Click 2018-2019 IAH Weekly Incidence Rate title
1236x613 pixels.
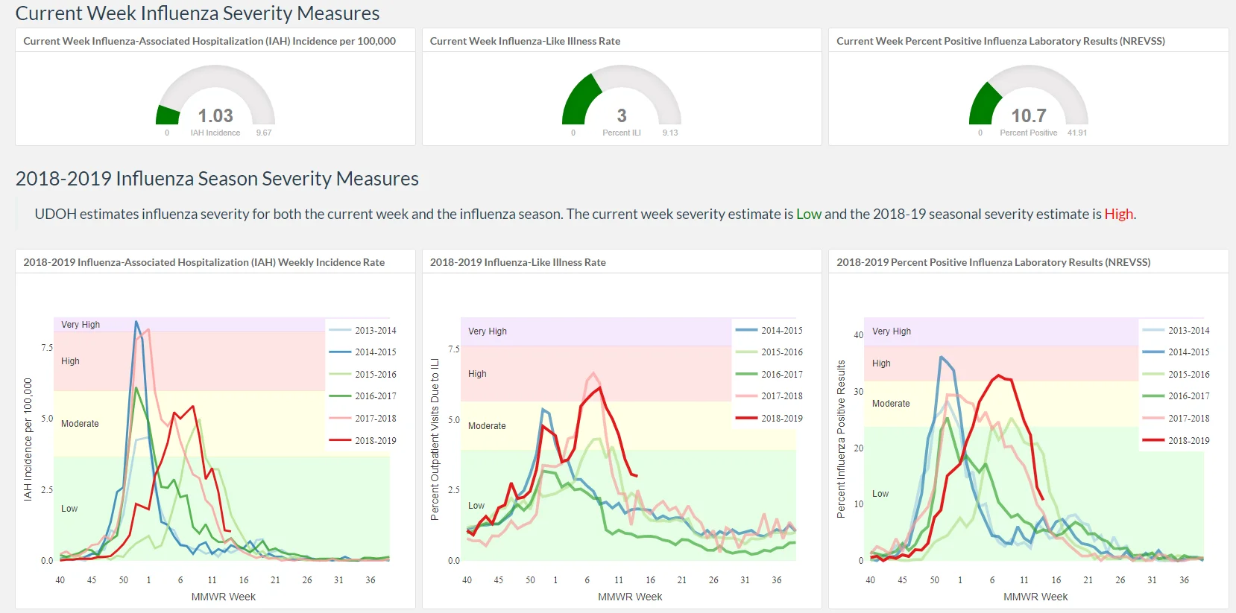[x=204, y=262]
